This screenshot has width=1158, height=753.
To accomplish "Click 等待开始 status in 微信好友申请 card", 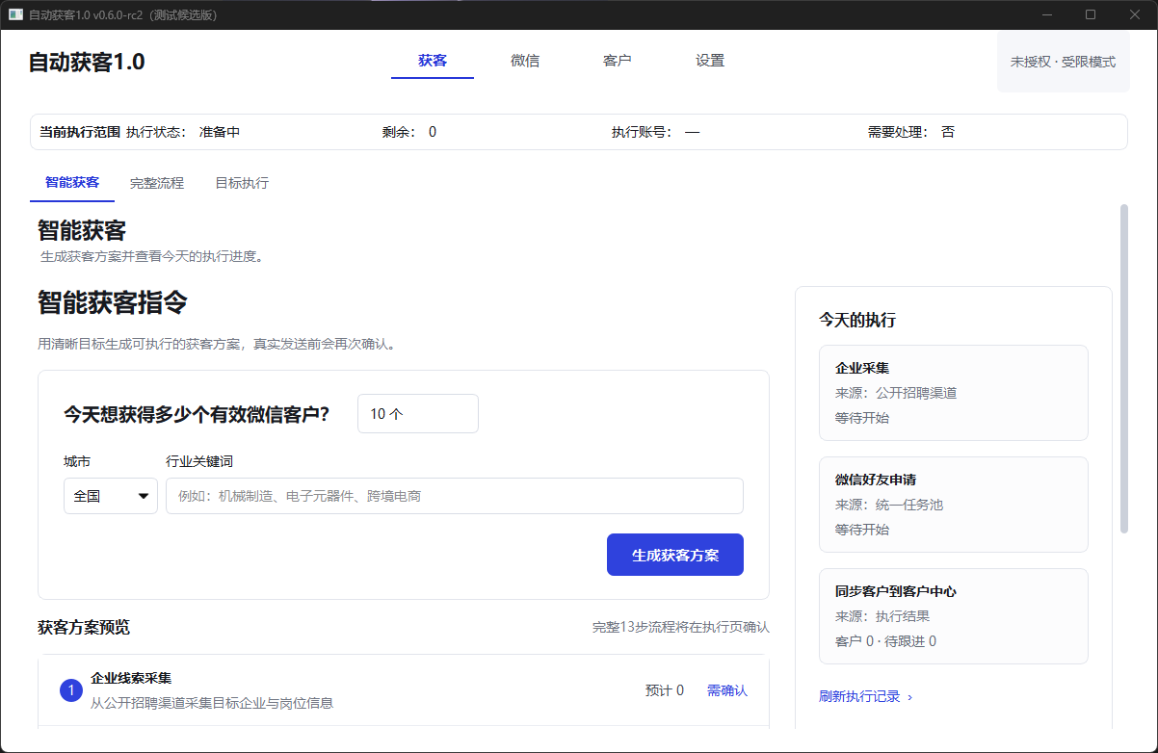I will tap(862, 530).
